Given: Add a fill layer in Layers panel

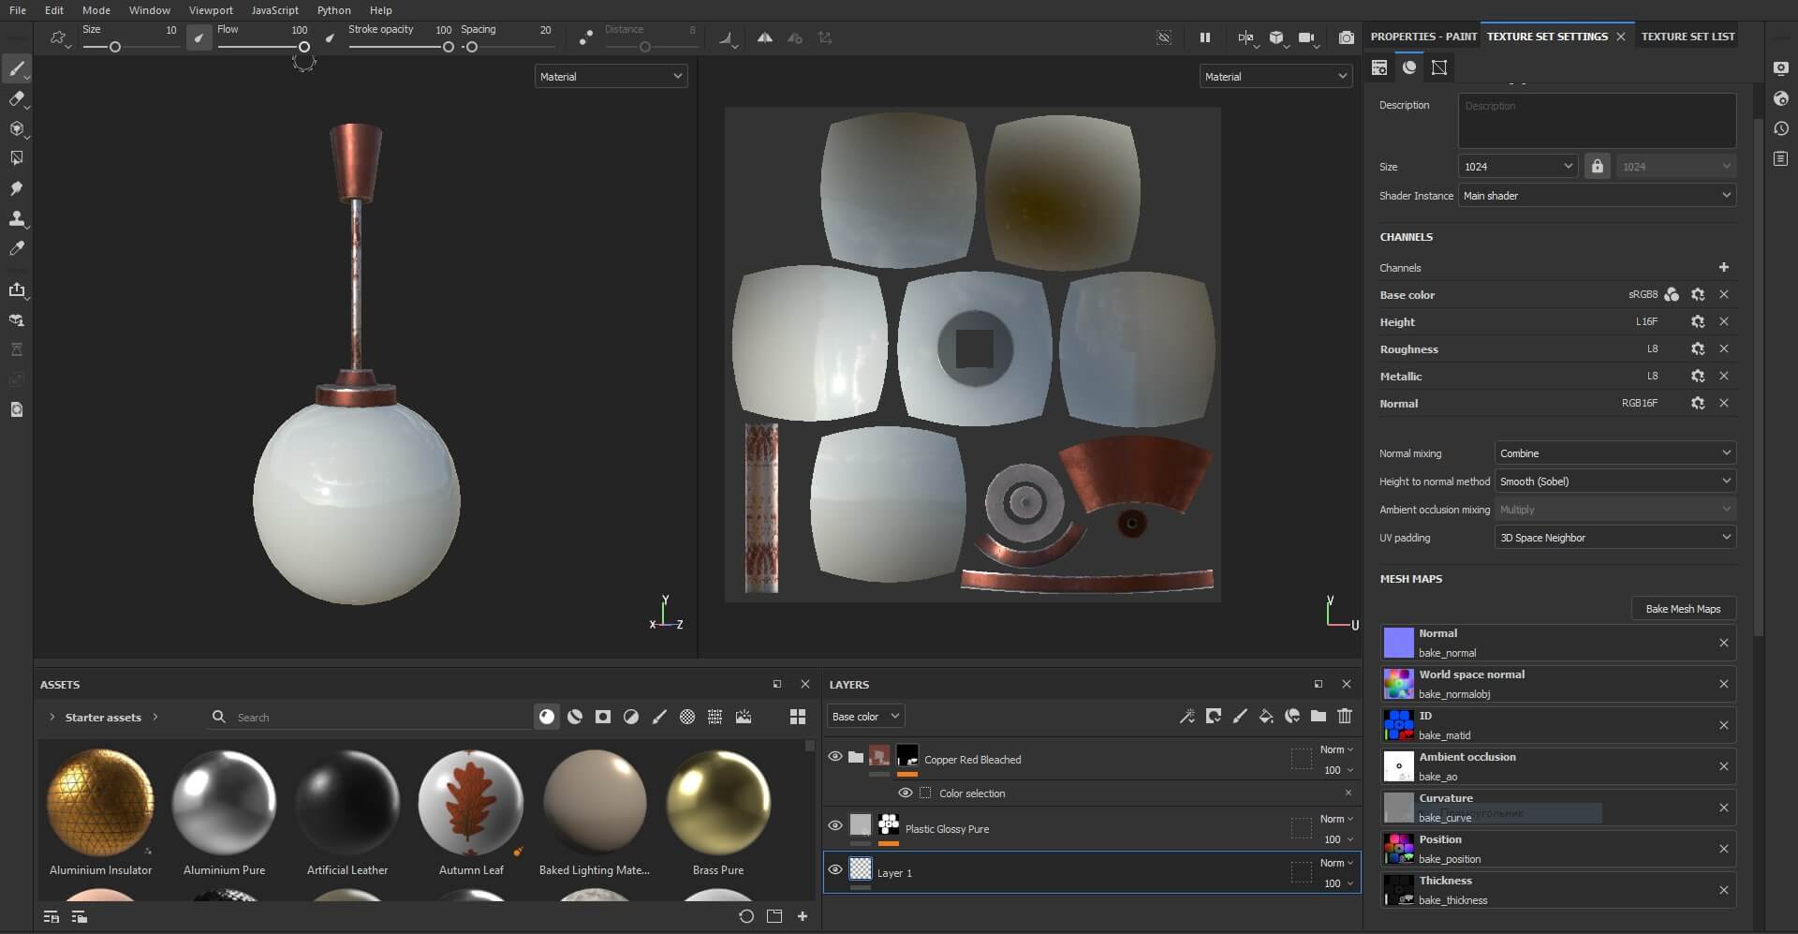Looking at the screenshot, I should [x=1266, y=717].
